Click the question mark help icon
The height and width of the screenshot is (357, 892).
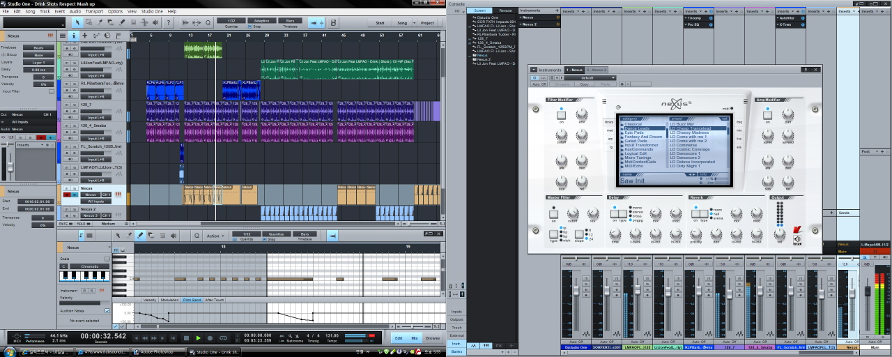(169, 22)
